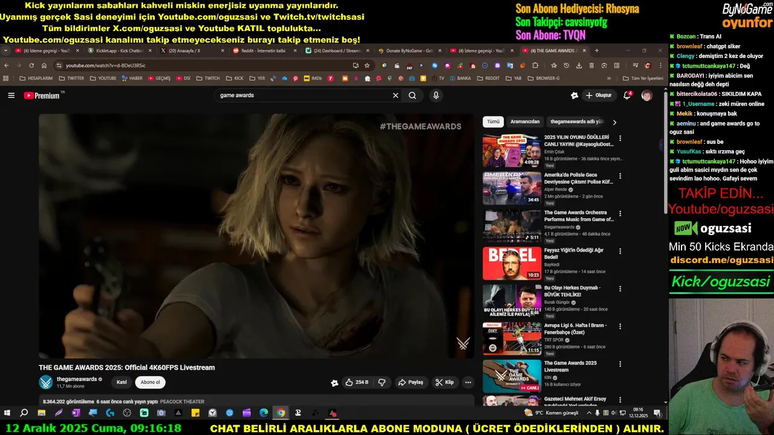The image size is (774, 435).
Task: Click the Katıl join button
Action: 122,382
